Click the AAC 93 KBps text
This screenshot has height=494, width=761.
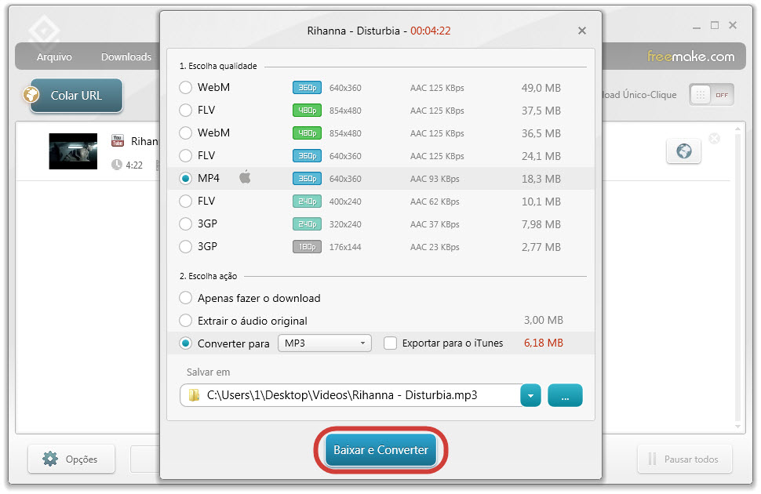[435, 179]
